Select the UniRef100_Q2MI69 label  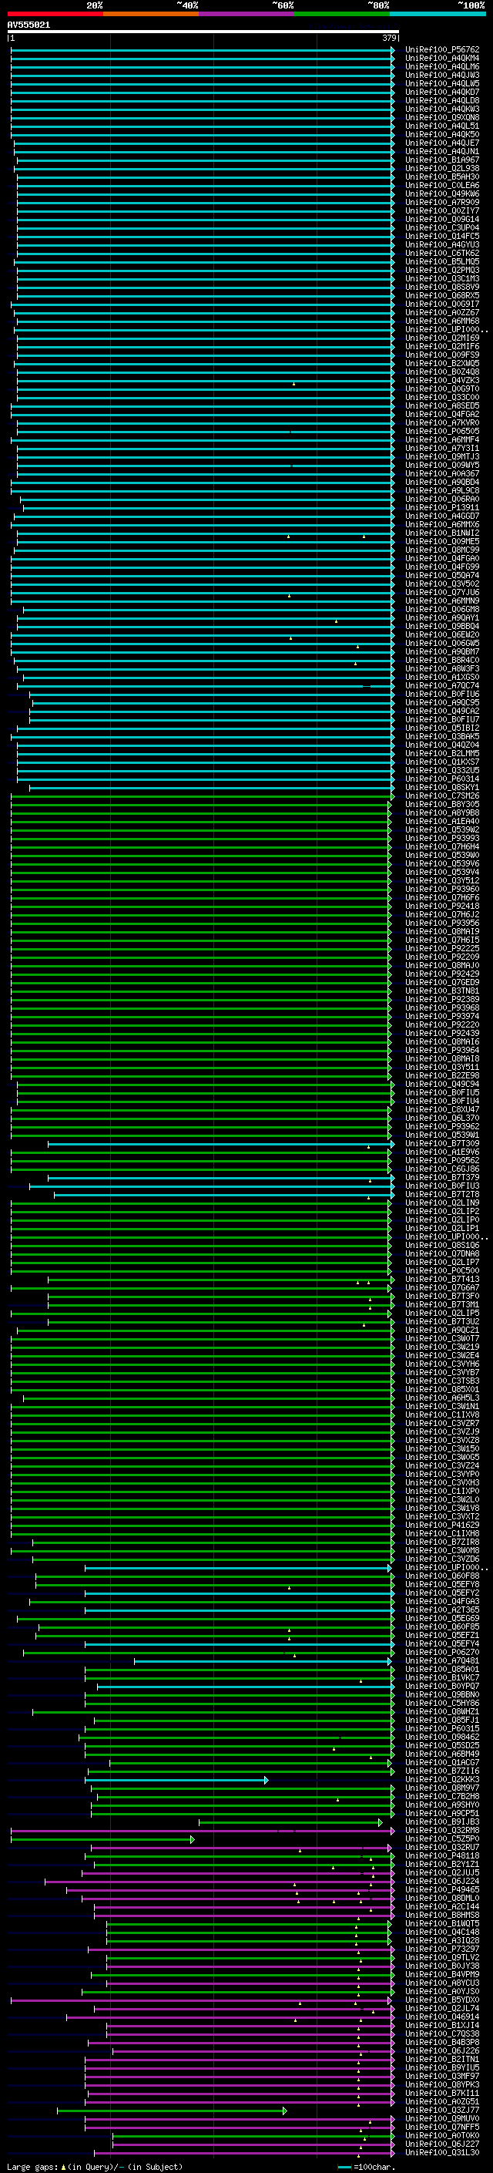[x=442, y=338]
